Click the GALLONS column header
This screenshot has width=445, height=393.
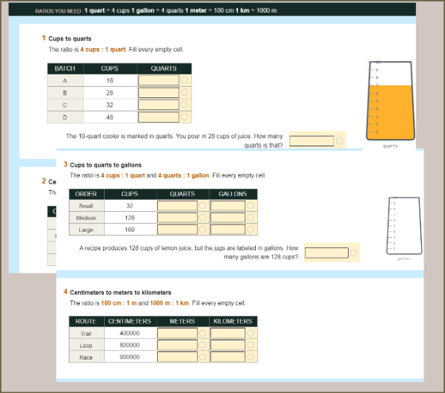pyautogui.click(x=233, y=194)
